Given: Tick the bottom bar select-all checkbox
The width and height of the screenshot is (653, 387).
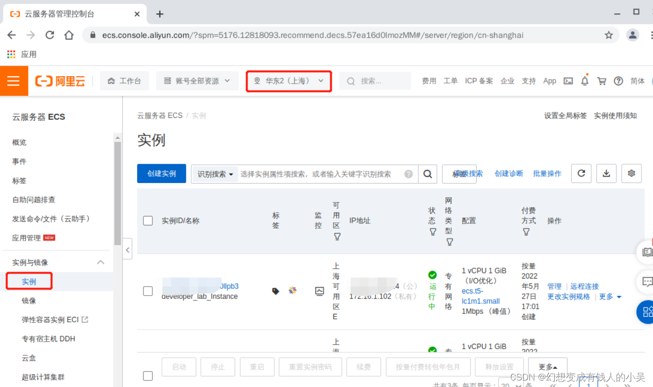Looking at the screenshot, I should coord(148,376).
